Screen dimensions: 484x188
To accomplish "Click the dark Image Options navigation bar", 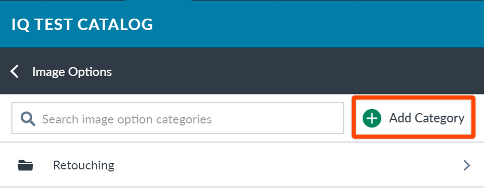I will (242, 71).
